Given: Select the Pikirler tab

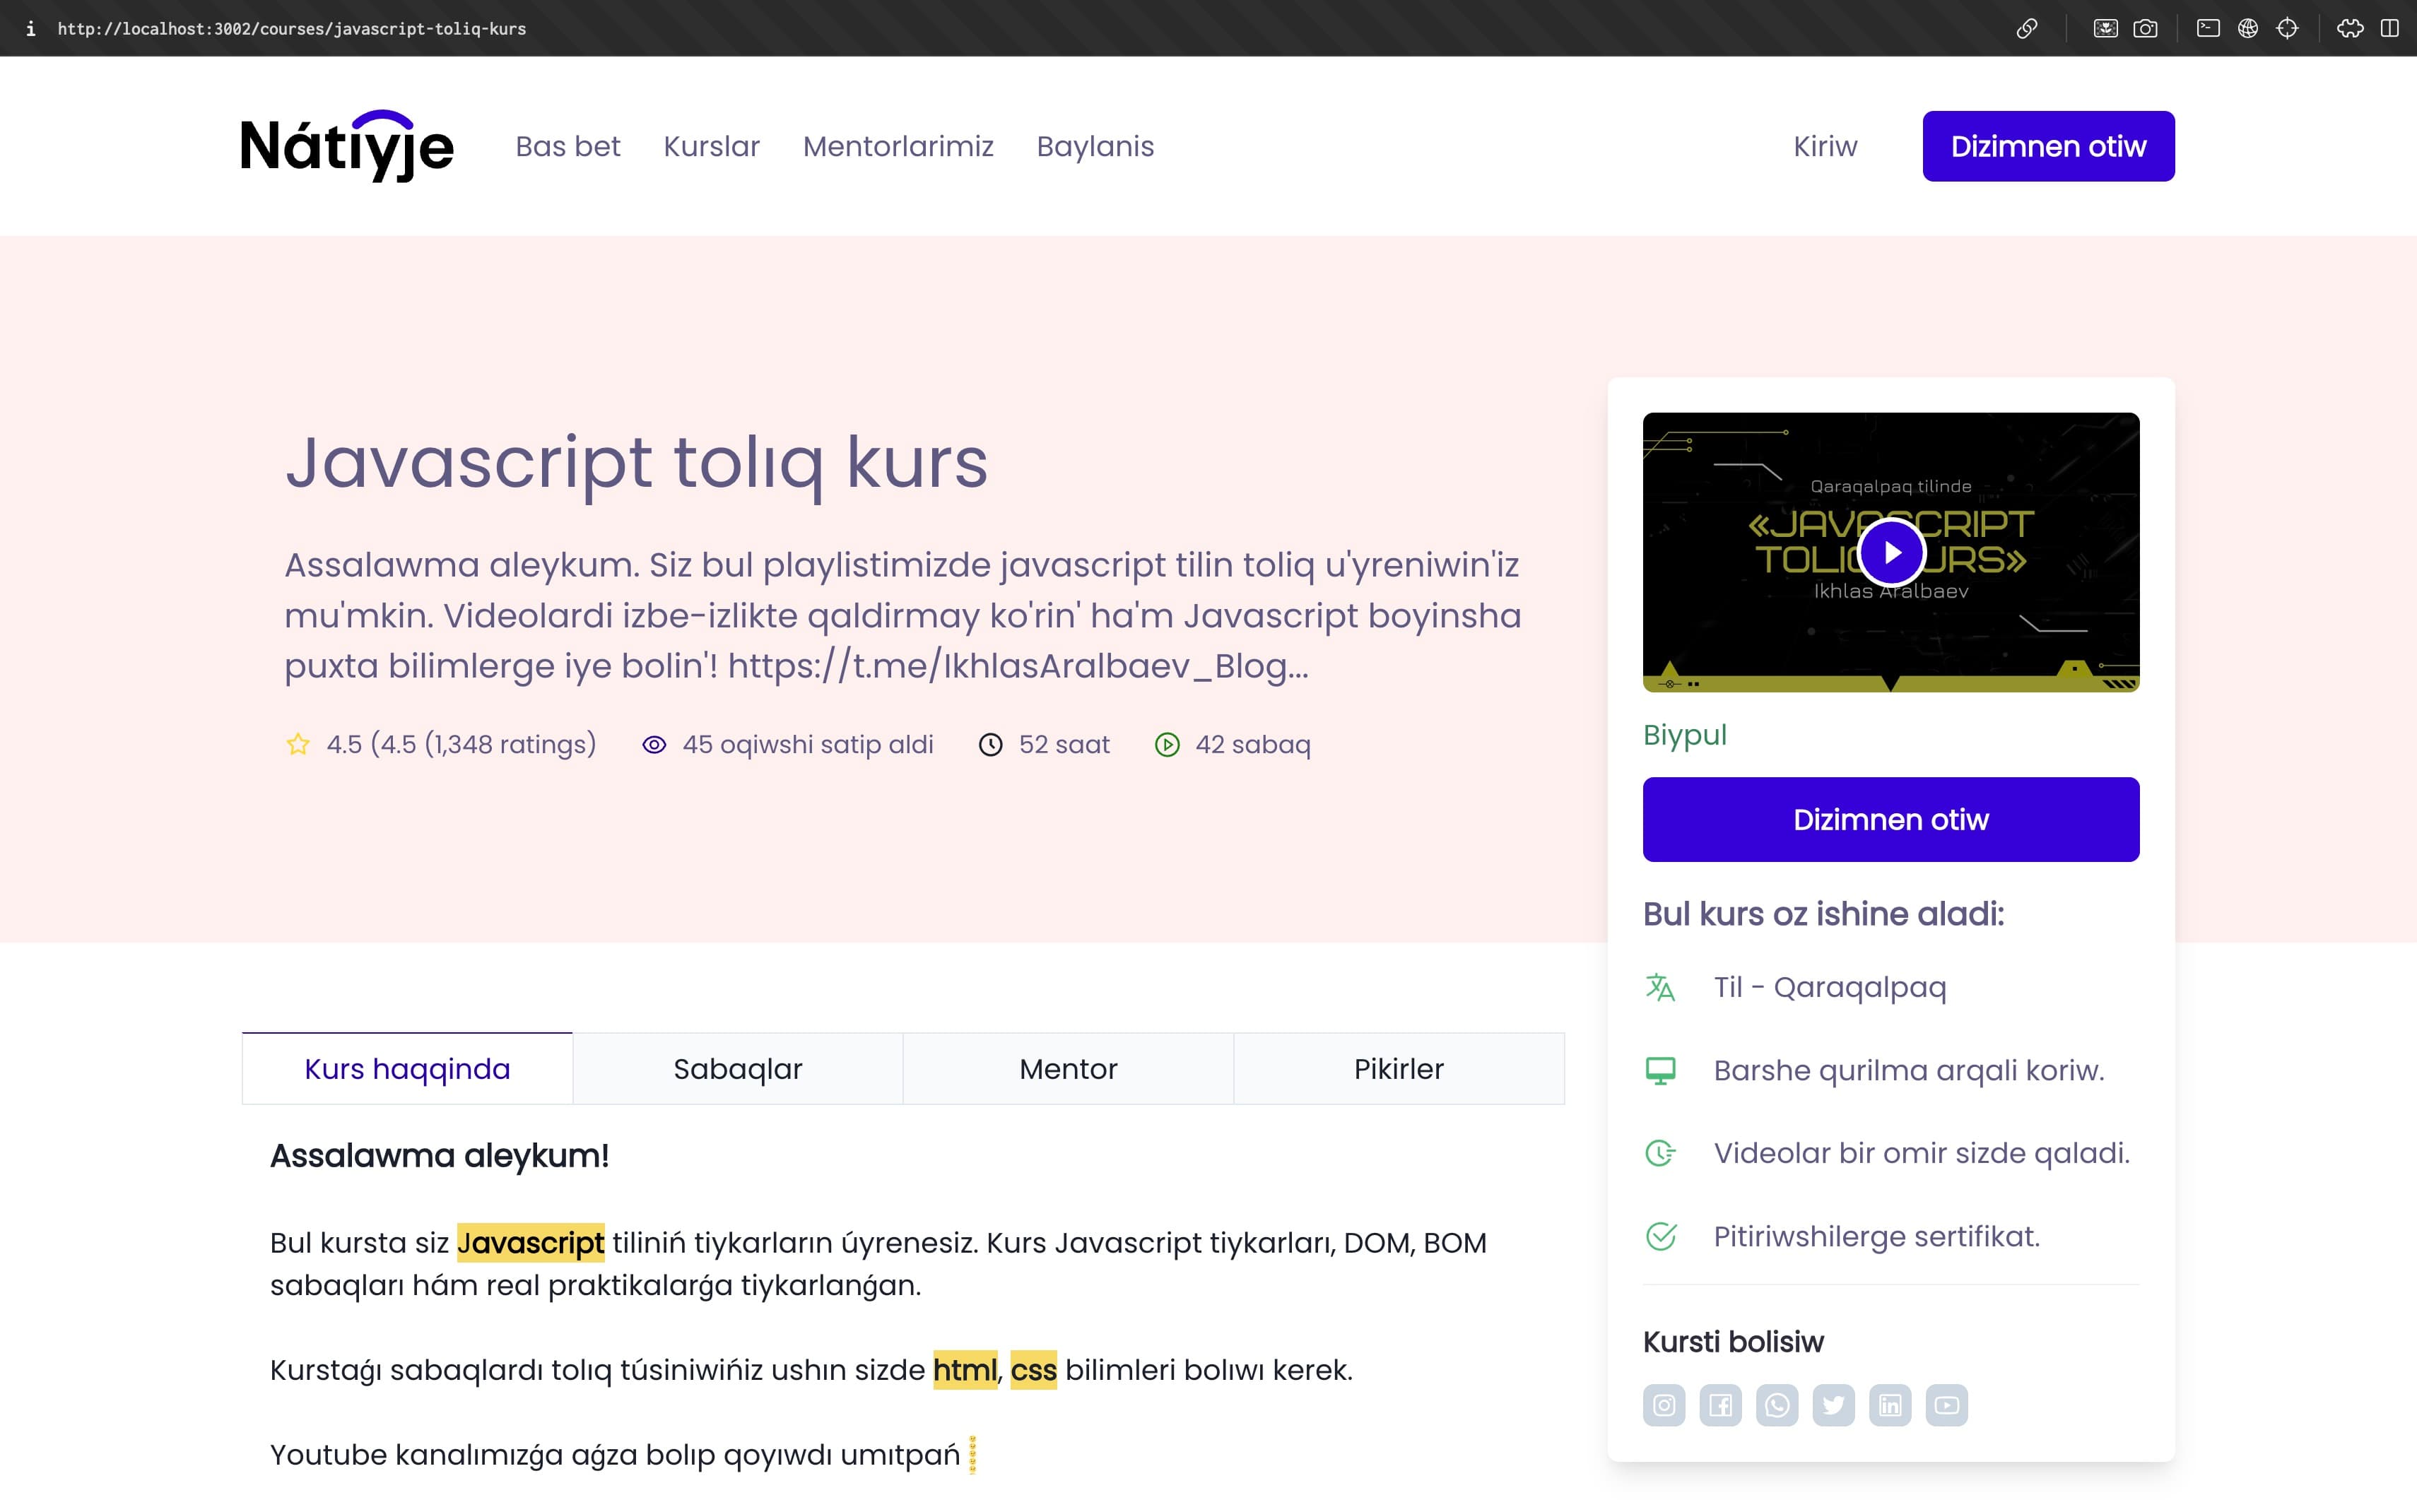Looking at the screenshot, I should coord(1398,1069).
